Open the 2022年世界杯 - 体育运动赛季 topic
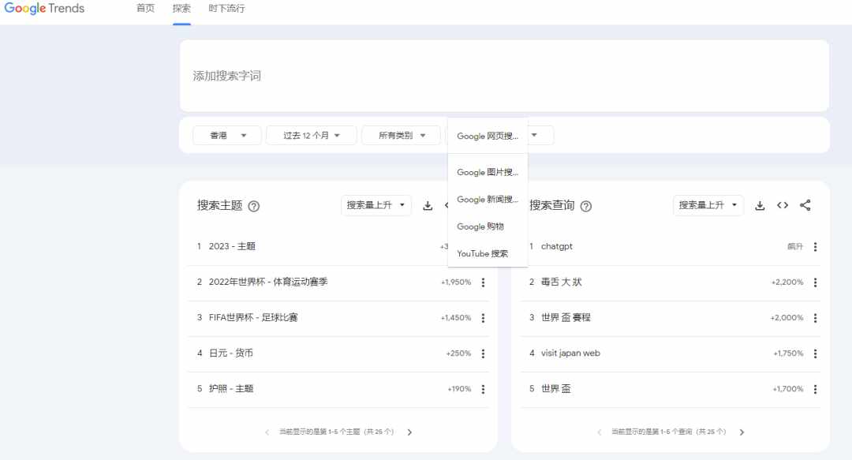852x460 pixels. (x=268, y=282)
